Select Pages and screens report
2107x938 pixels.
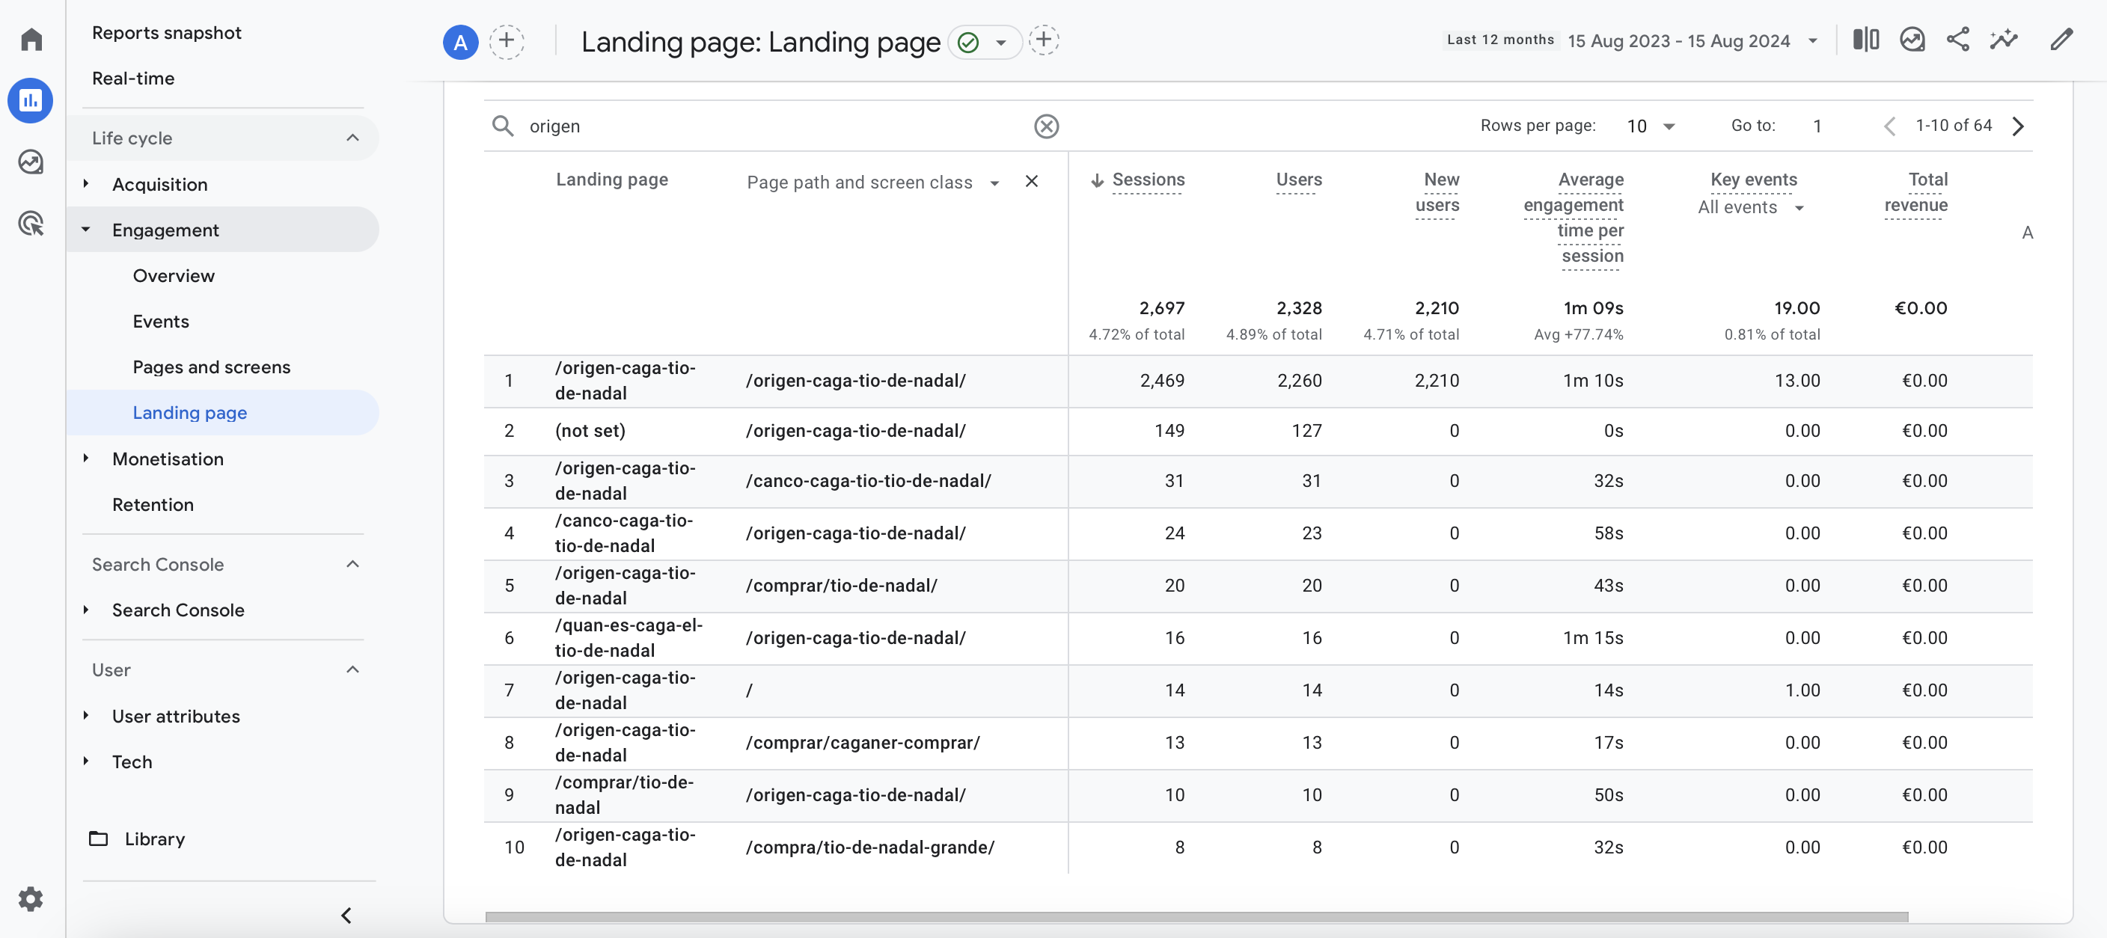click(x=211, y=367)
